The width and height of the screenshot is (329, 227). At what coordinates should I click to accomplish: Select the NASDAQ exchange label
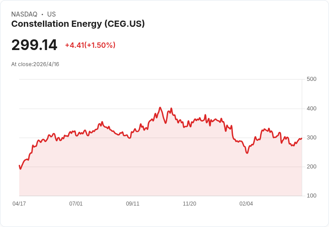click(24, 14)
